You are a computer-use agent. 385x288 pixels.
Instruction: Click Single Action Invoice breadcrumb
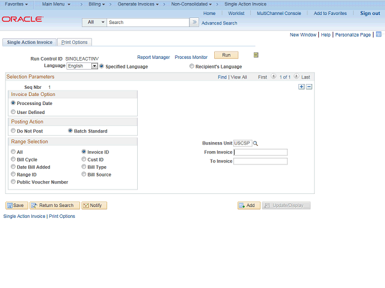[x=245, y=4]
